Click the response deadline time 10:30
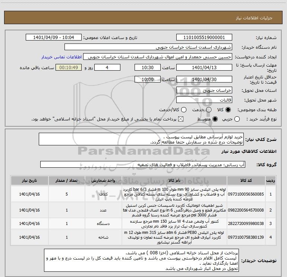Viewport: 287px width, 277px height. (148, 67)
